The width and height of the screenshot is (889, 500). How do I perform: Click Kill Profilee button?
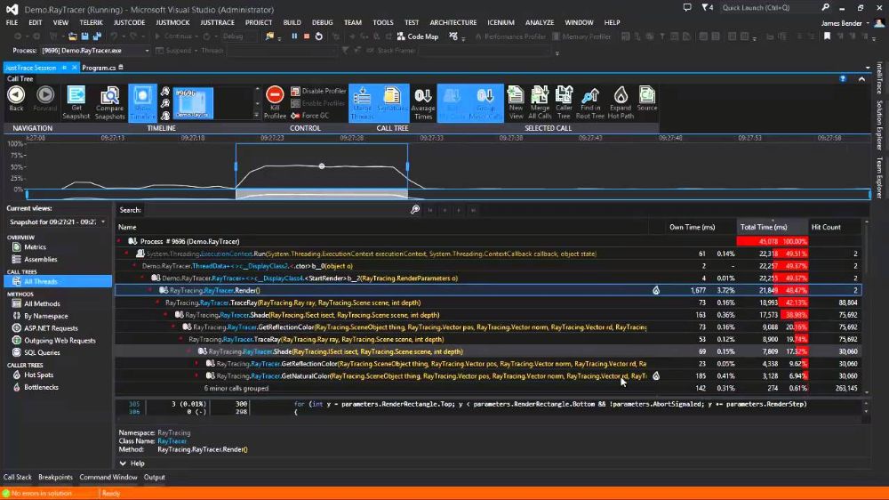coord(275,102)
